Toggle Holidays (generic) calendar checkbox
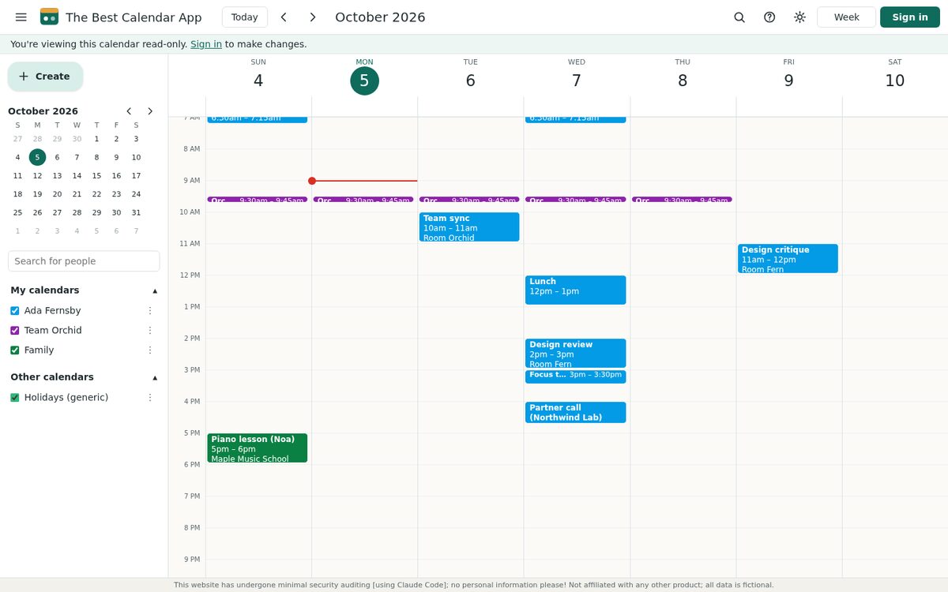 (x=15, y=398)
